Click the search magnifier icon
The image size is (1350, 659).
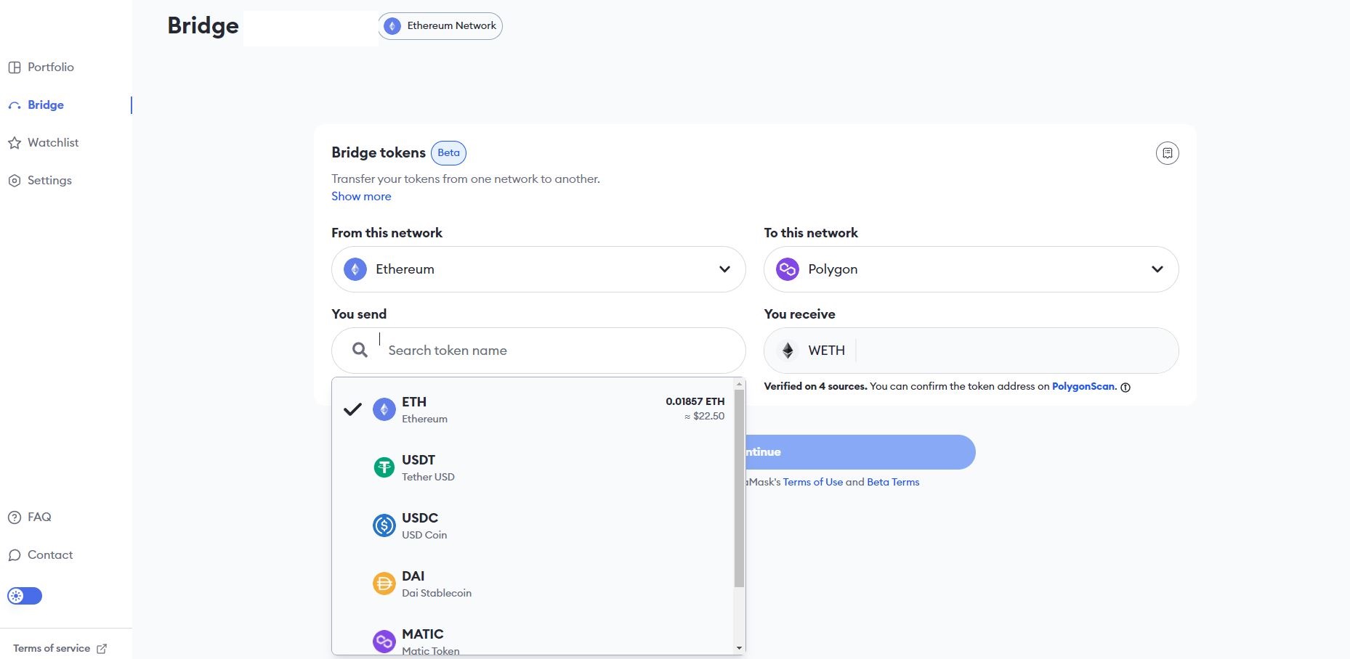tap(360, 351)
